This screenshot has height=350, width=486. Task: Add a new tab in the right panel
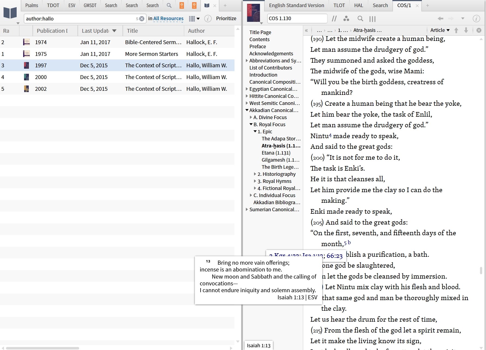(x=428, y=5)
